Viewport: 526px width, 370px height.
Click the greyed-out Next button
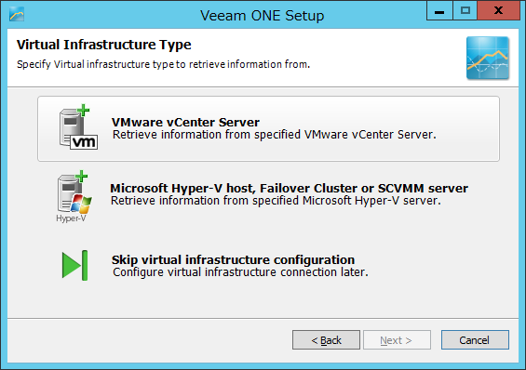coord(397,340)
